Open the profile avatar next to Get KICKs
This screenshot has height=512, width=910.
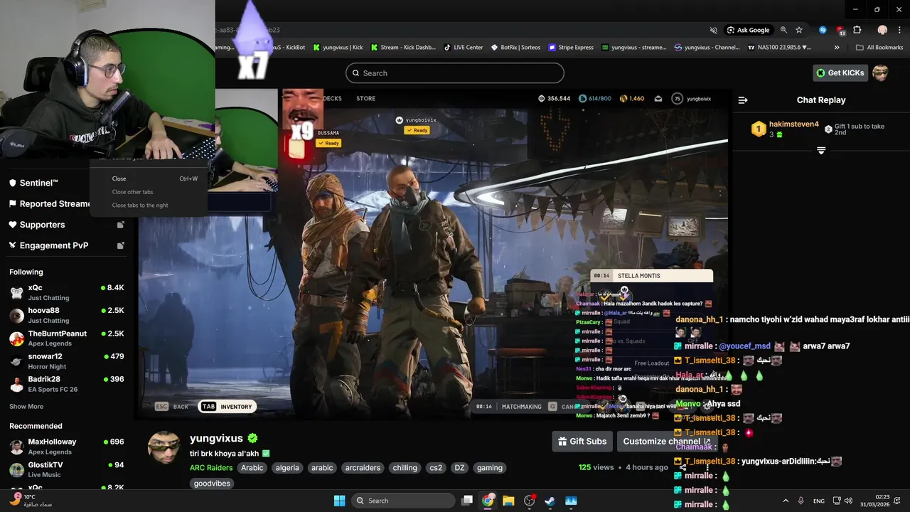point(880,73)
